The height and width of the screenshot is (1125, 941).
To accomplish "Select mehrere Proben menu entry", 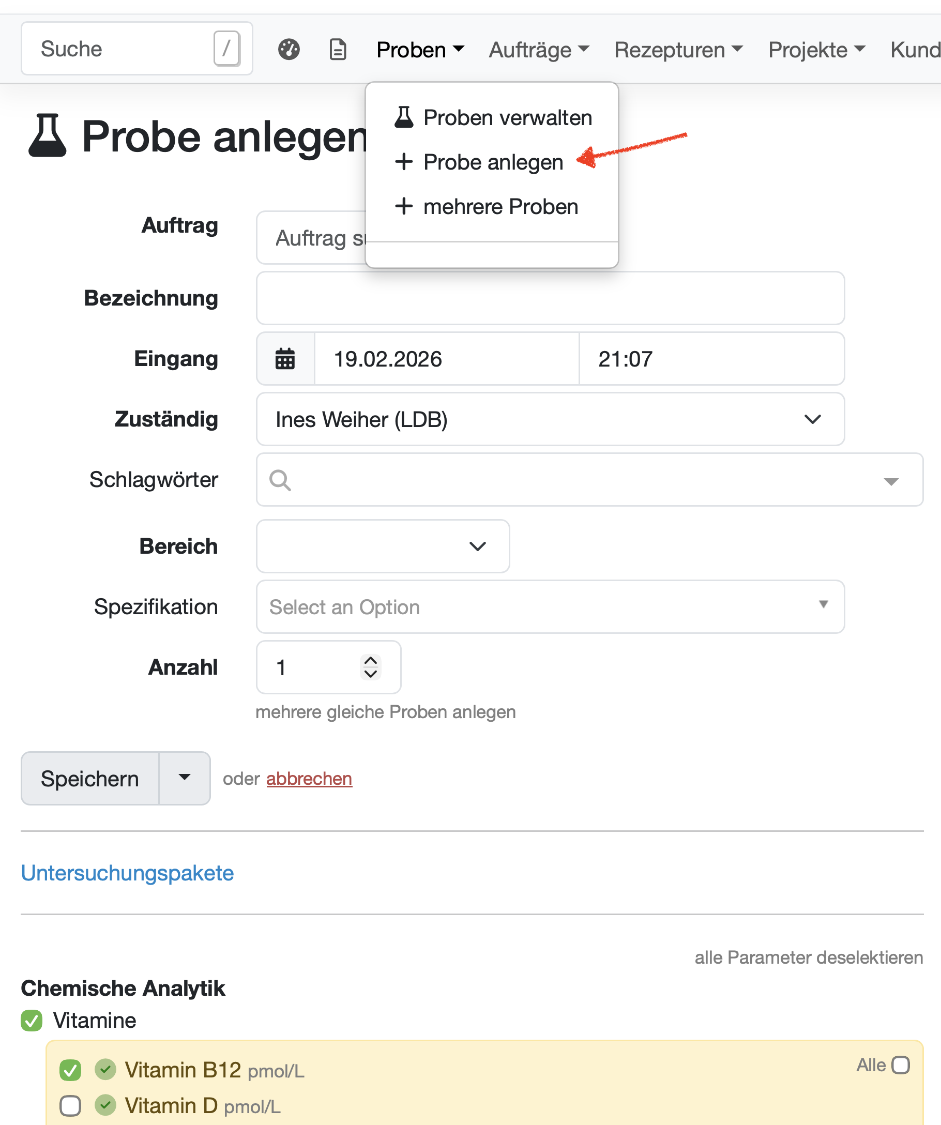I will click(500, 206).
